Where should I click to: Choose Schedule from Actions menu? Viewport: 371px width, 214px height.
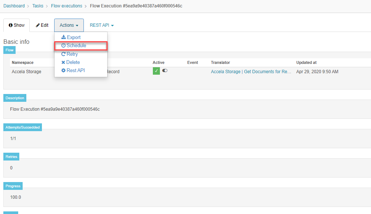(x=81, y=45)
